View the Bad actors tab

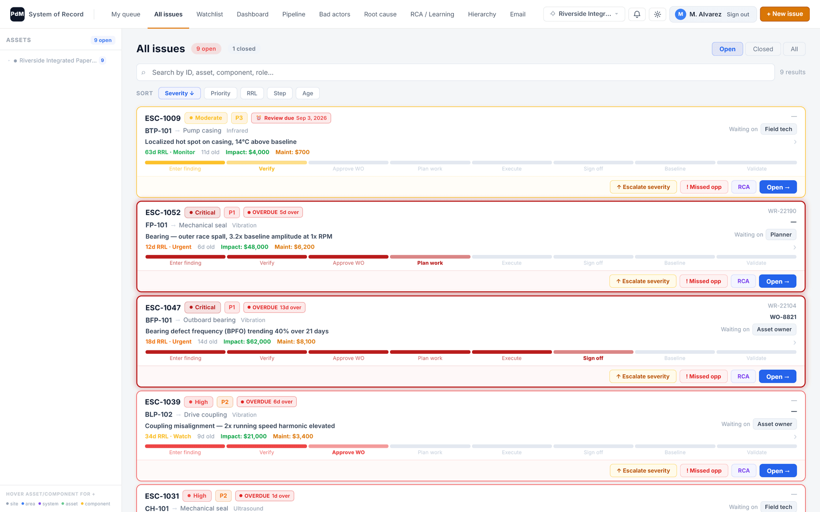335,14
